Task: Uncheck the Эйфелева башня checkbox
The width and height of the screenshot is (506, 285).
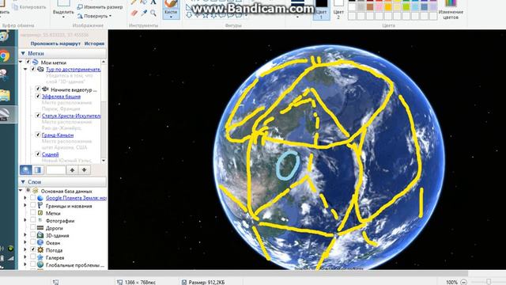Action: [x=38, y=97]
